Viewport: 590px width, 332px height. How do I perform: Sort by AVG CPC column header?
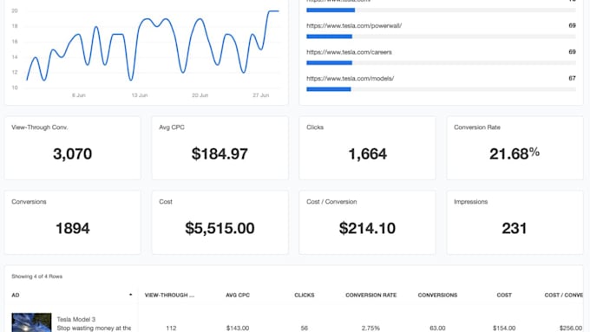(x=238, y=295)
